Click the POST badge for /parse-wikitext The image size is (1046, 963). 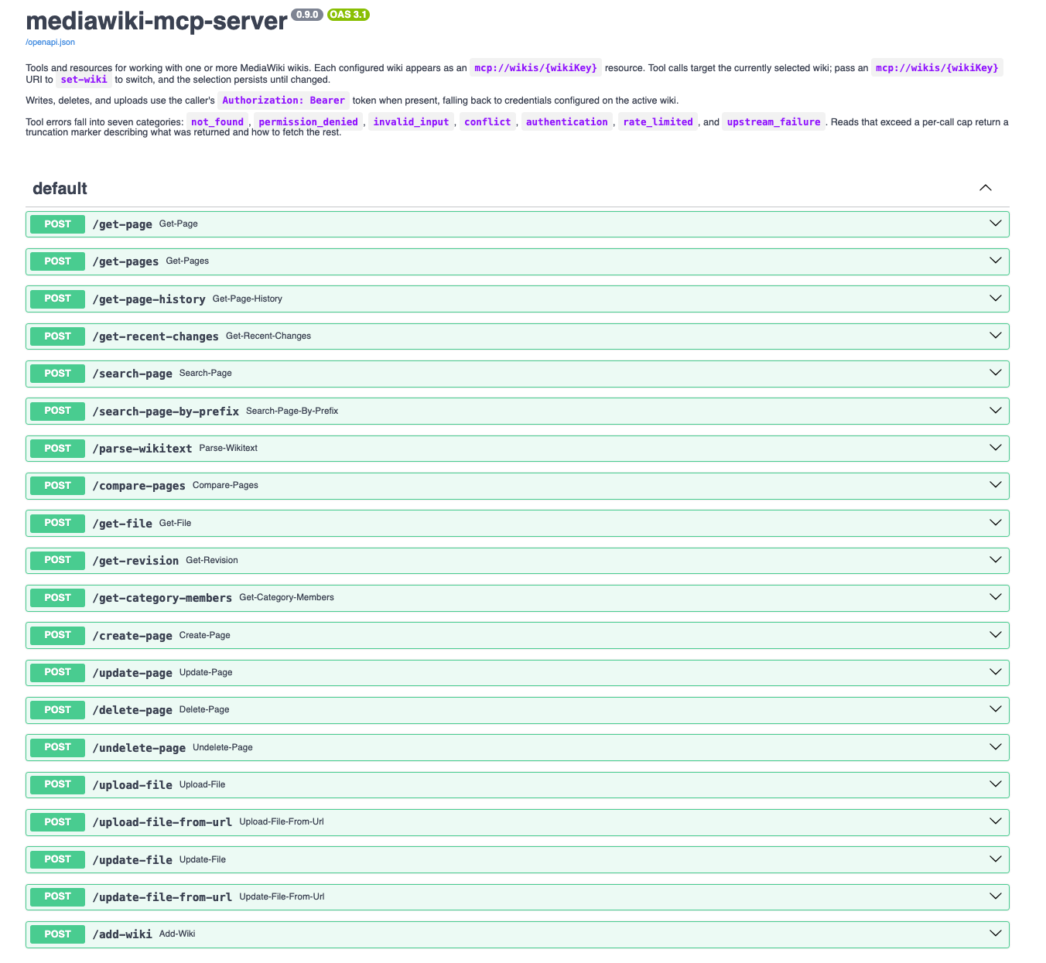pos(57,449)
